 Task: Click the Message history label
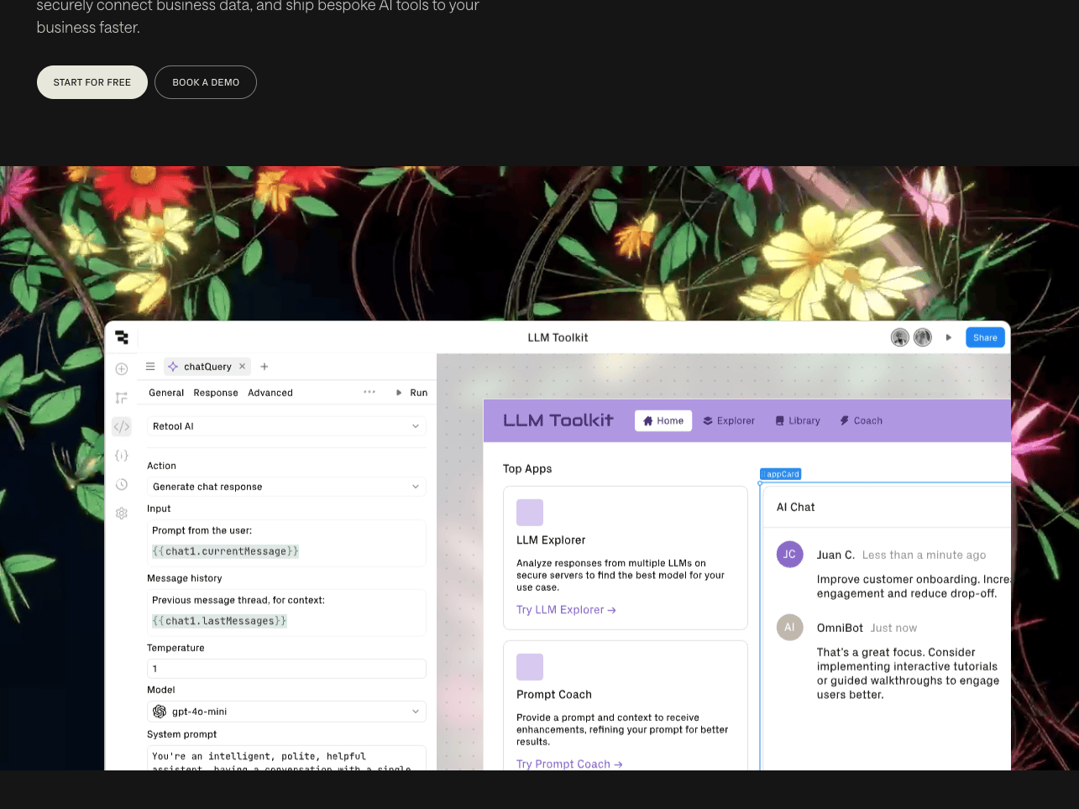pyautogui.click(x=185, y=578)
